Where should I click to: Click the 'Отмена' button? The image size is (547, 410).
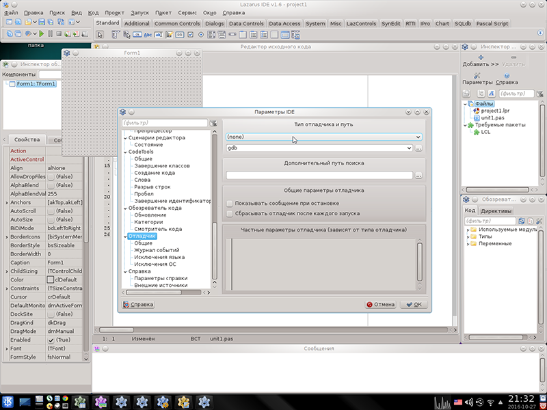pyautogui.click(x=380, y=304)
